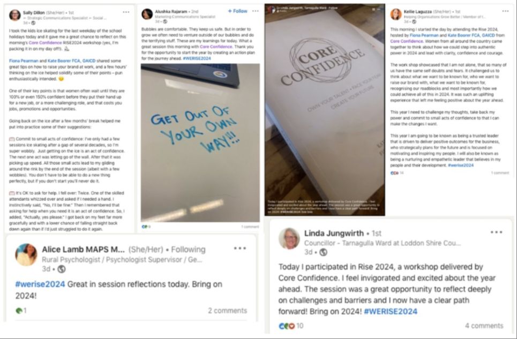Image resolution: width=517 pixels, height=339 pixels.
Task: Click Kate Boorer FCA, GAICD in Kellie's post
Action: tap(471, 35)
